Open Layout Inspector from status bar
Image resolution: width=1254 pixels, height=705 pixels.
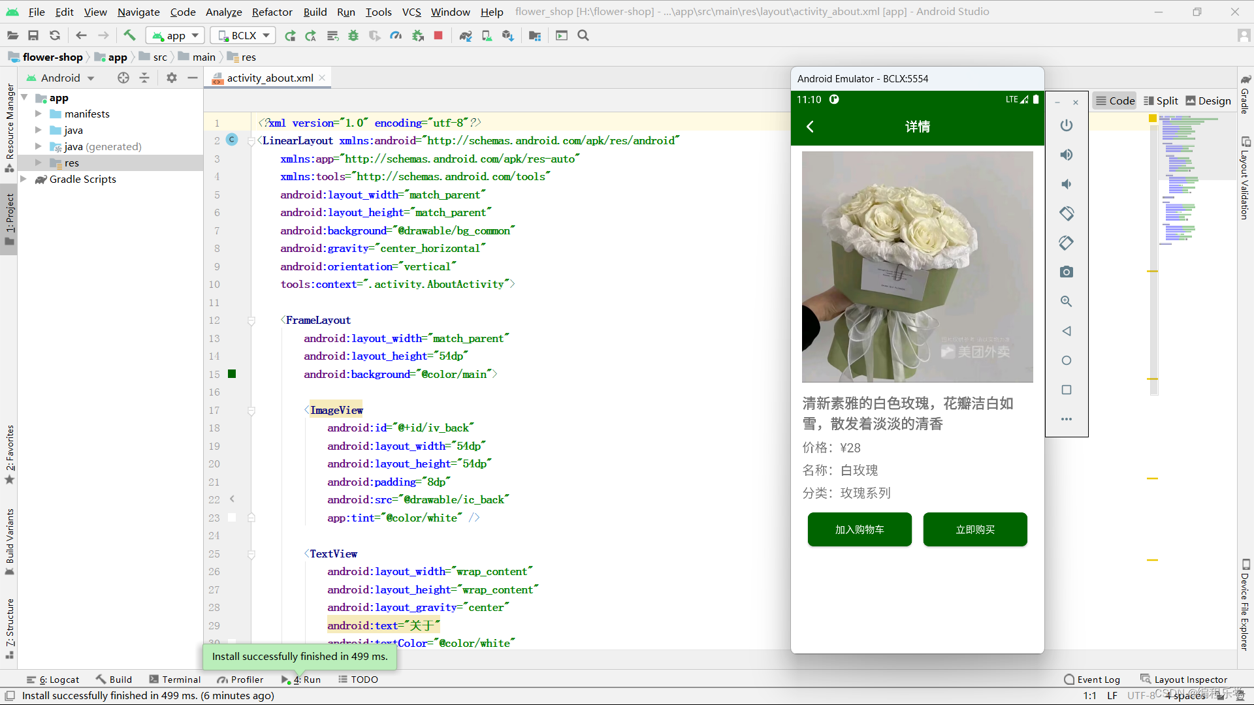pyautogui.click(x=1183, y=680)
